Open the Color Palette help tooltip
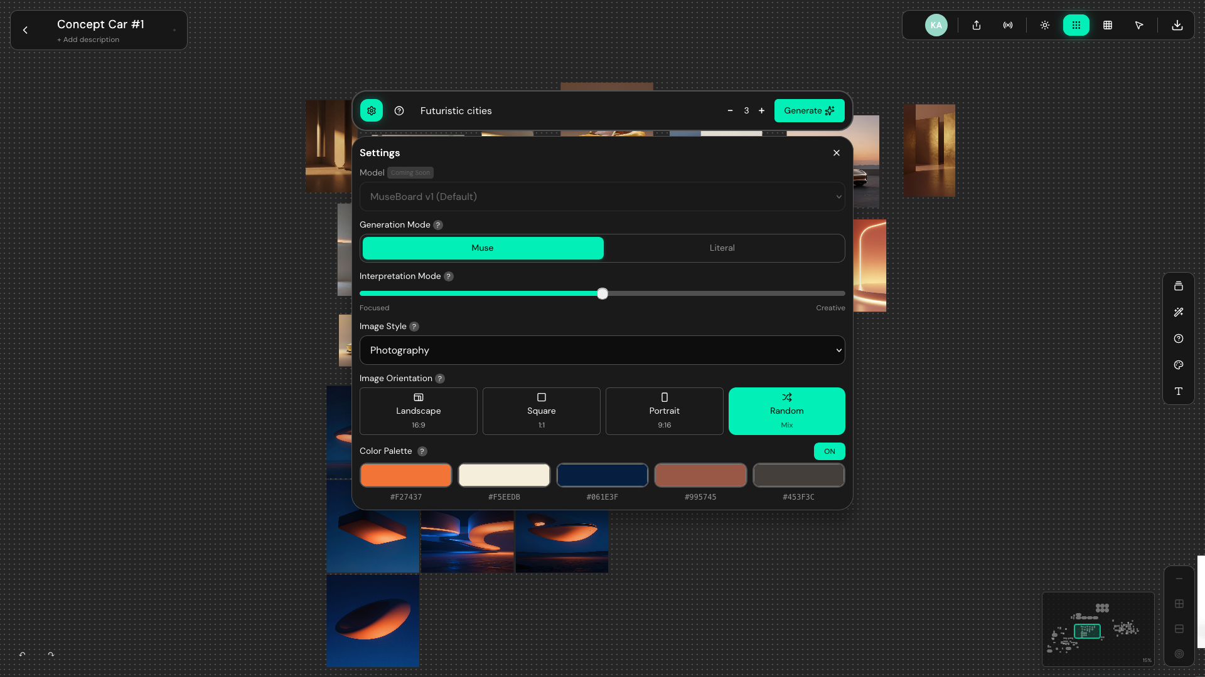Viewport: 1205px width, 677px height. point(422,451)
